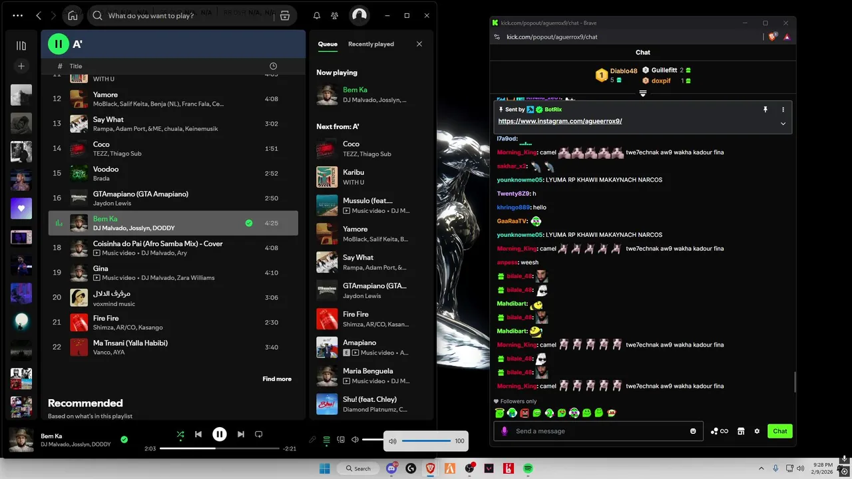
Task: Create new playlist with plus icon
Action: click(x=21, y=66)
